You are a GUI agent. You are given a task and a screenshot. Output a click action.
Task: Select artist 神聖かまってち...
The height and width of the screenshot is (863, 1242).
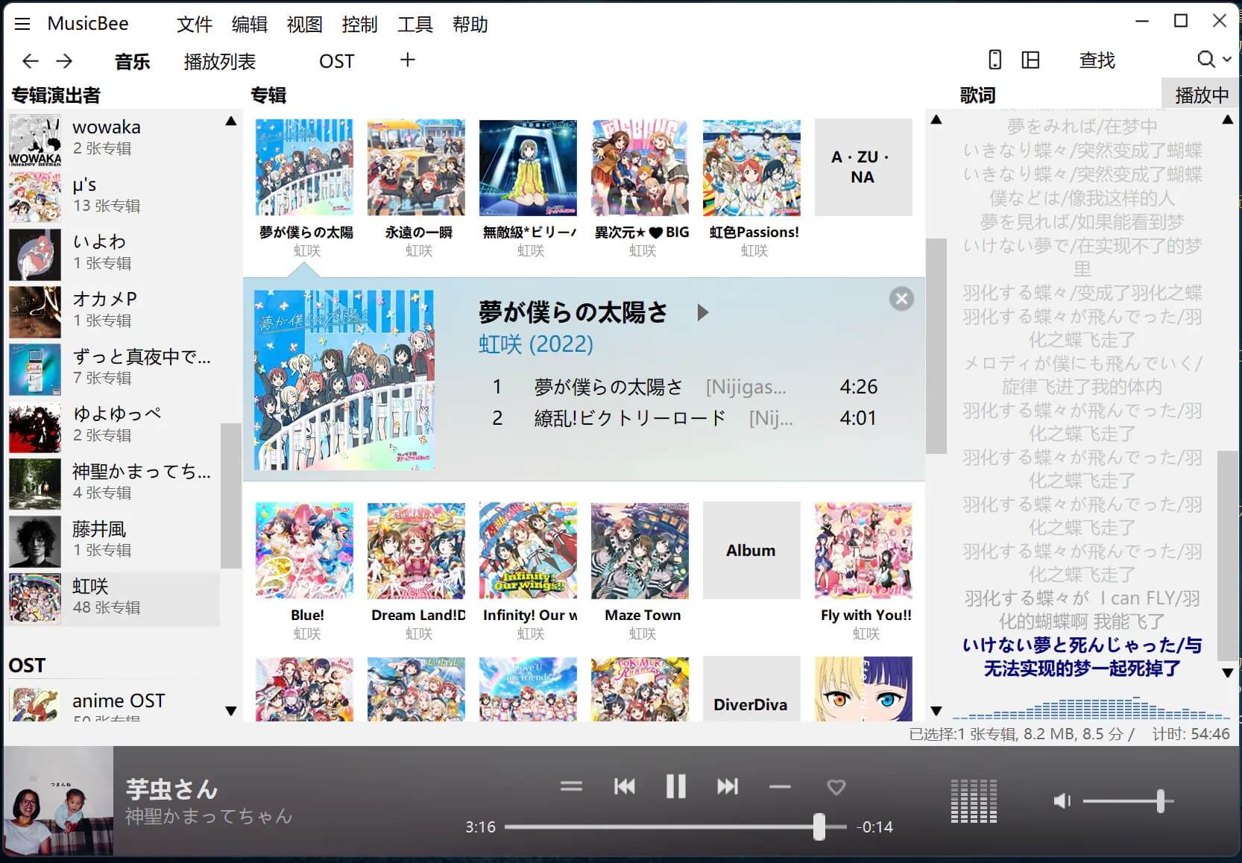coord(114,483)
